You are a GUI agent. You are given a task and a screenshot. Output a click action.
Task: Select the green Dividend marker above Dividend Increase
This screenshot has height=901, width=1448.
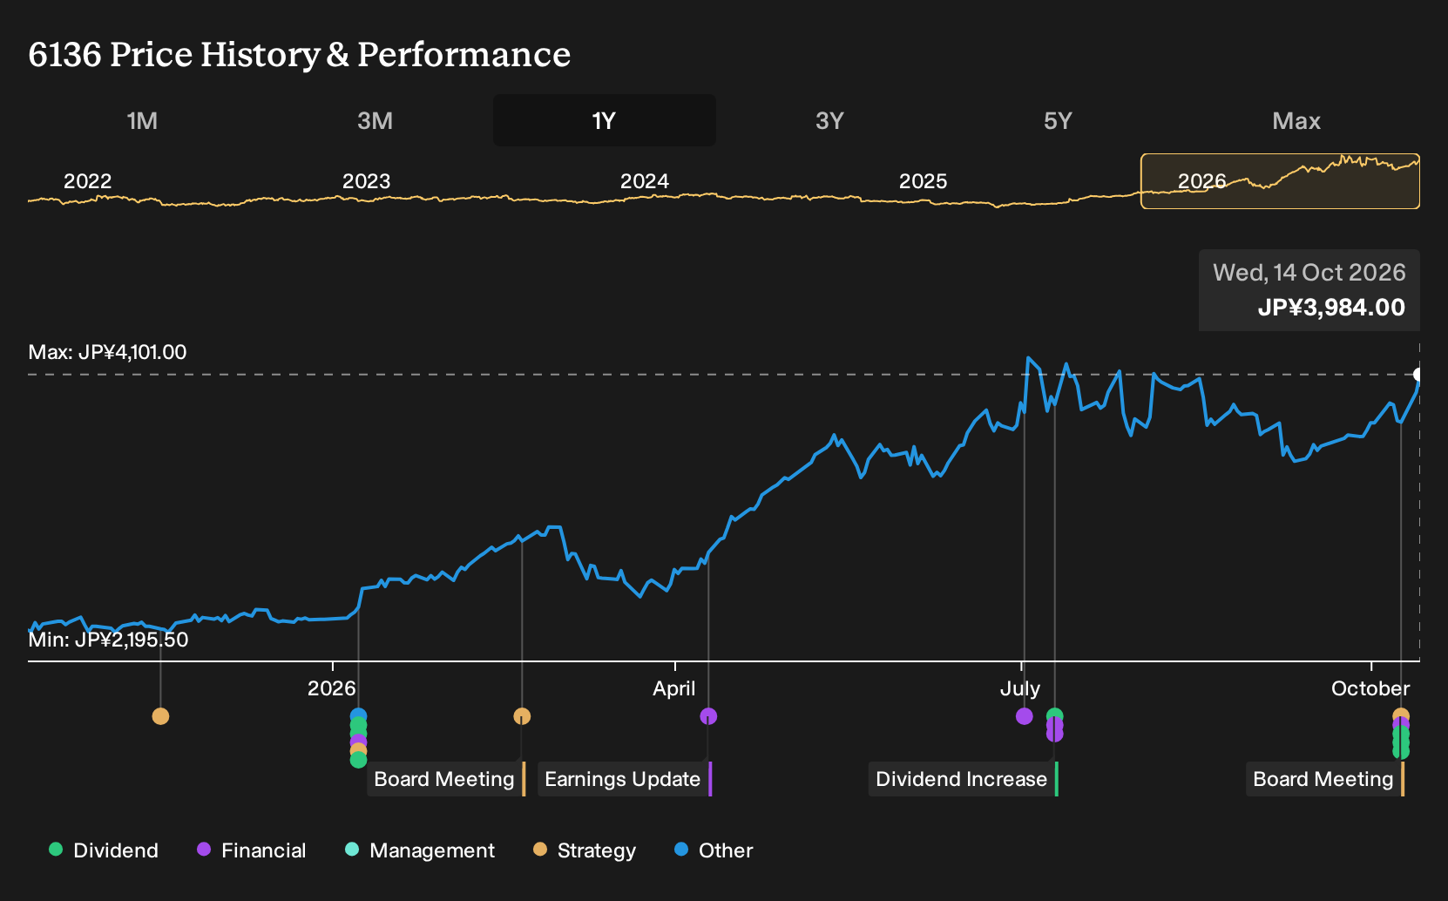(x=1055, y=713)
